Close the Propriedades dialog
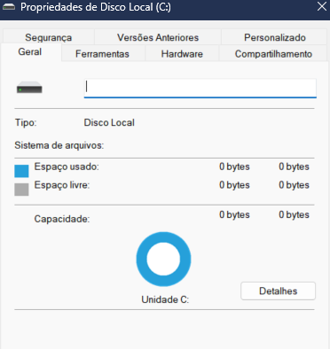Image resolution: width=330 pixels, height=349 pixels. pyautogui.click(x=322, y=6)
